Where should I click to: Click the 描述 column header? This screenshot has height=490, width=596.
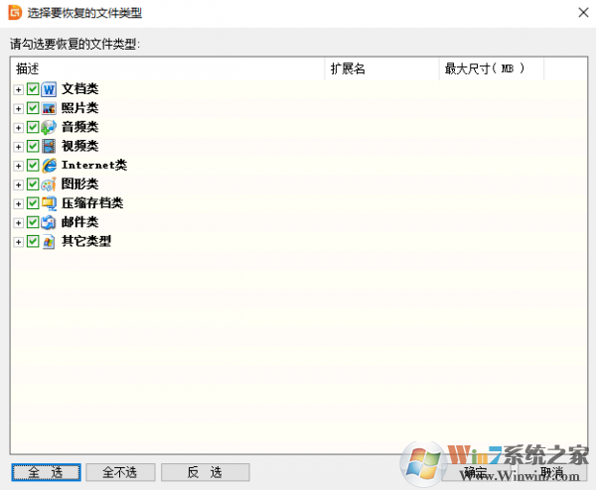coord(168,68)
